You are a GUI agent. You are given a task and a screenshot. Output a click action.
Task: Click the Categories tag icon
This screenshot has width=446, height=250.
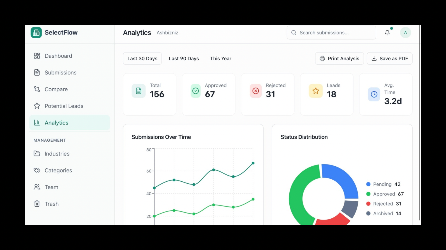click(37, 170)
